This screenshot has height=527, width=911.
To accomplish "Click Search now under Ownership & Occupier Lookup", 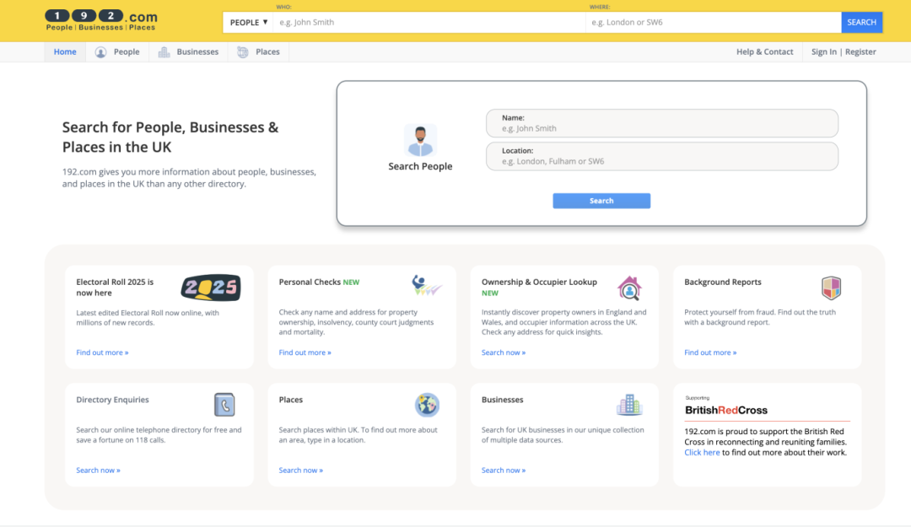I will click(504, 352).
